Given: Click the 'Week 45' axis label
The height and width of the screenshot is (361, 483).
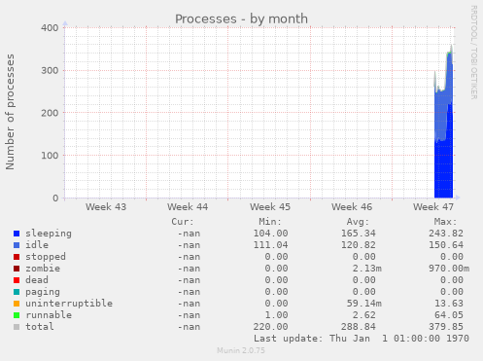Looking at the screenshot, I should coord(270,207).
